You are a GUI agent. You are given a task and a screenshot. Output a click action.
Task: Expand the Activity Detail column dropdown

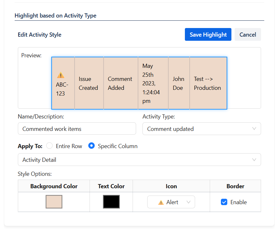[139, 160]
